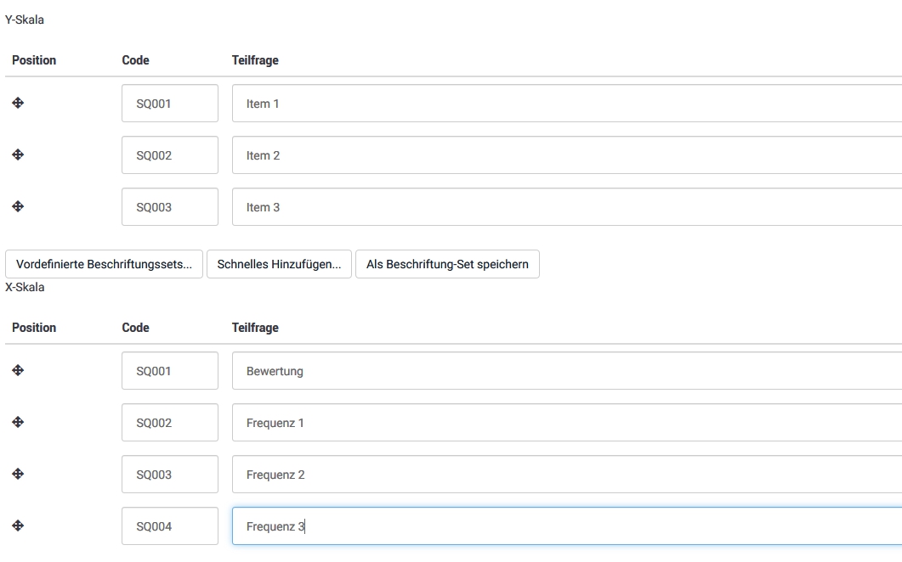
Task: Edit the Item 1 subquestion text field
Action: coord(566,104)
